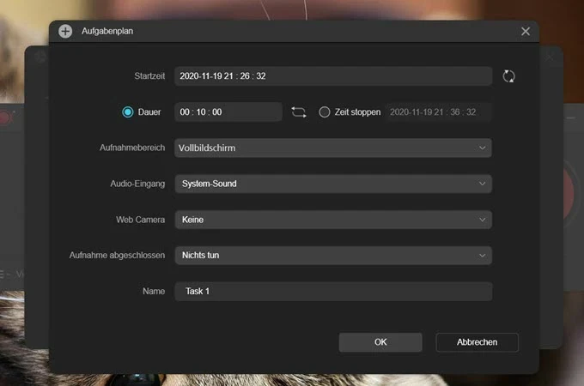Open the Web Camera Keine dropdown

tap(333, 220)
